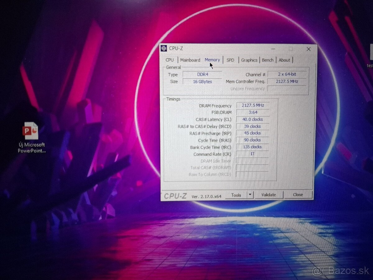373x280 pixels.
Task: Close the CPU-Z window with X
Action: tap(308, 49)
